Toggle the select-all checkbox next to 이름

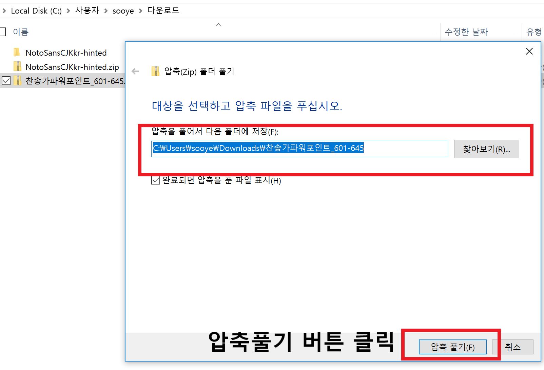pos(3,32)
